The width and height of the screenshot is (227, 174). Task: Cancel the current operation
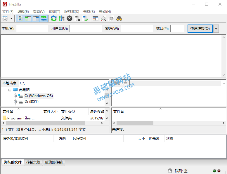pos(70,18)
